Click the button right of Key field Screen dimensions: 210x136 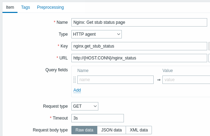[x=209, y=46]
